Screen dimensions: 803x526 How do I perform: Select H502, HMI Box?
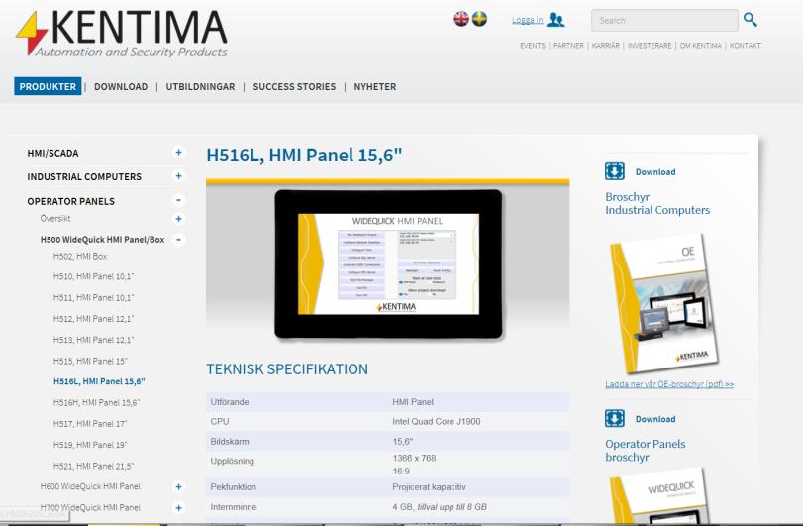pyautogui.click(x=80, y=257)
